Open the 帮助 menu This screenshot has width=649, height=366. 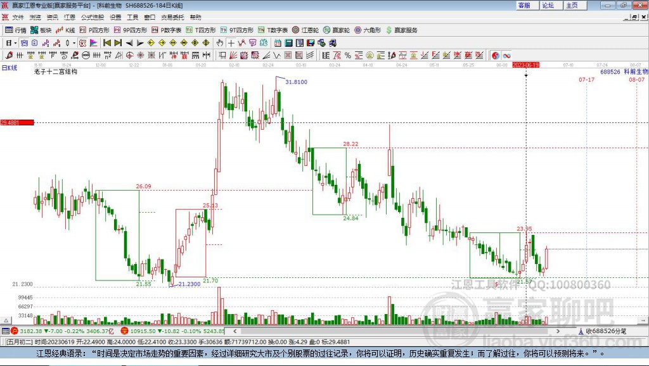195,17
